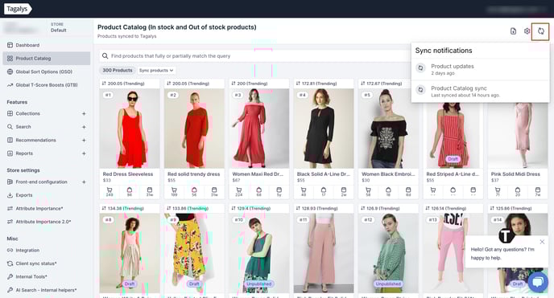Open Product Catalog sync notification
This screenshot has width=554, height=298.
click(x=480, y=92)
